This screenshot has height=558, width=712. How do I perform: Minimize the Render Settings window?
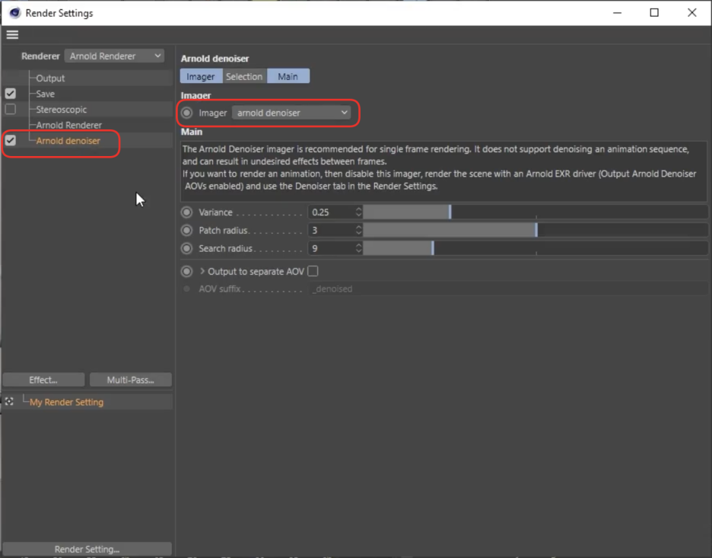617,13
